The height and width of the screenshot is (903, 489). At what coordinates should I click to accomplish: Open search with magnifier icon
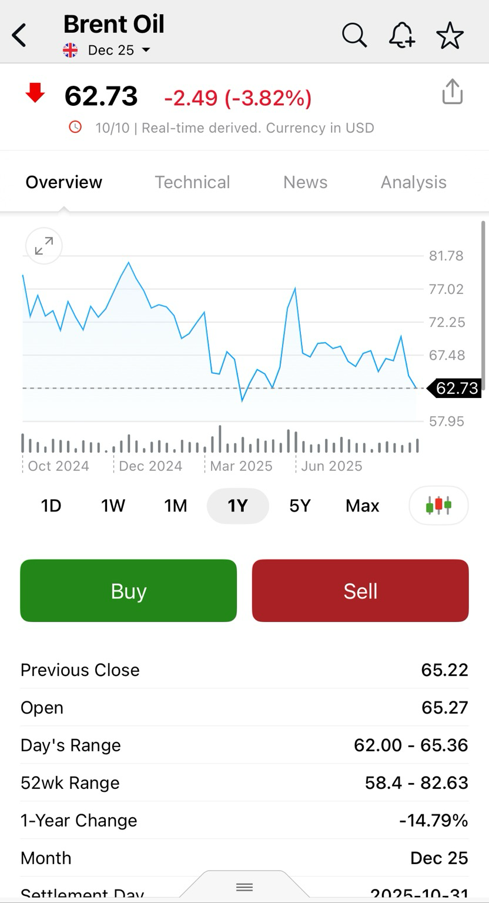click(354, 35)
